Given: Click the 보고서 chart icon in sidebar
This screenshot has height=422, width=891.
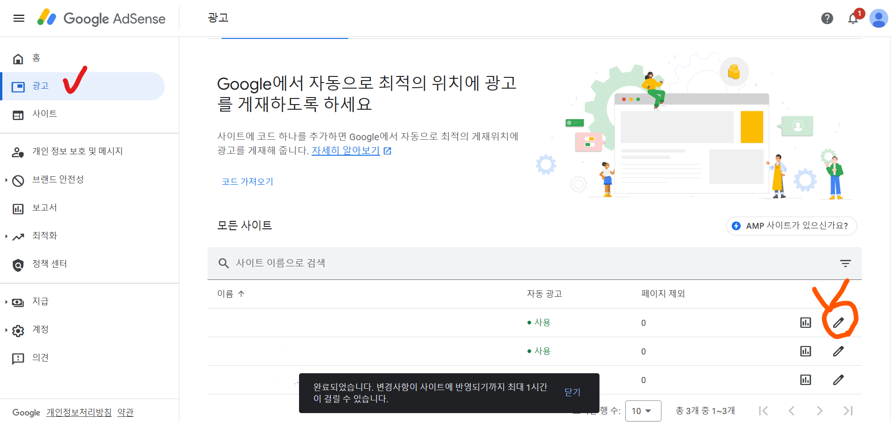Looking at the screenshot, I should tap(18, 209).
